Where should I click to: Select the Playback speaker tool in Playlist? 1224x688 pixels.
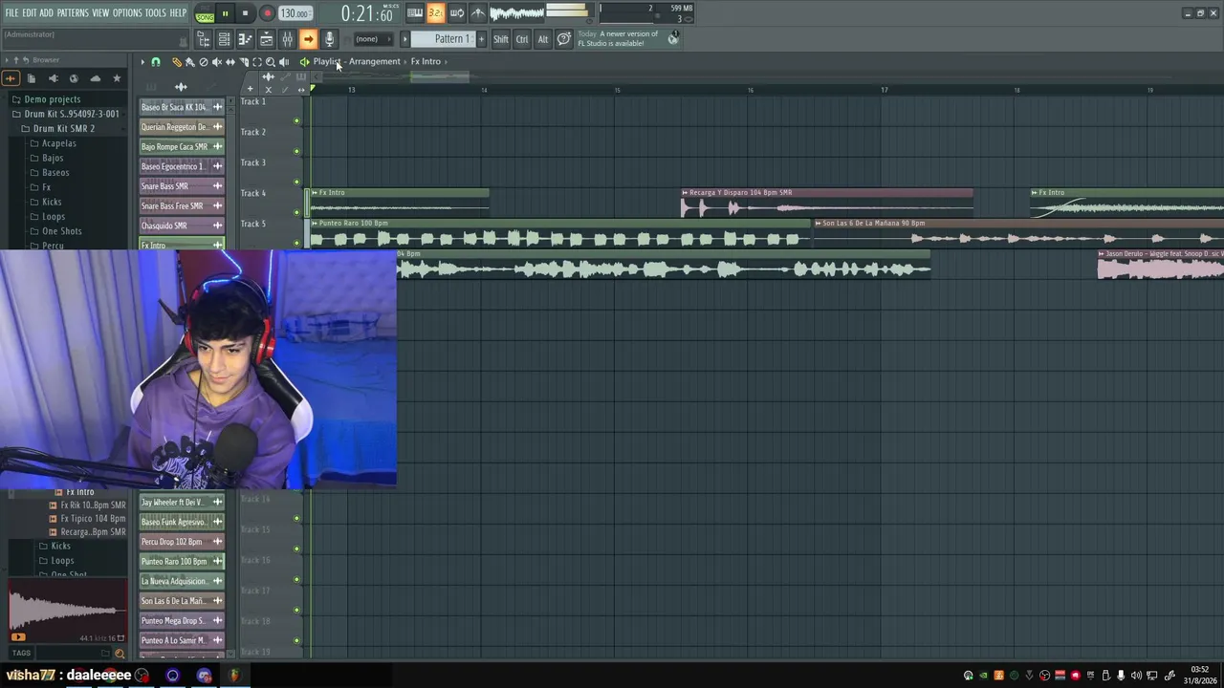point(283,62)
